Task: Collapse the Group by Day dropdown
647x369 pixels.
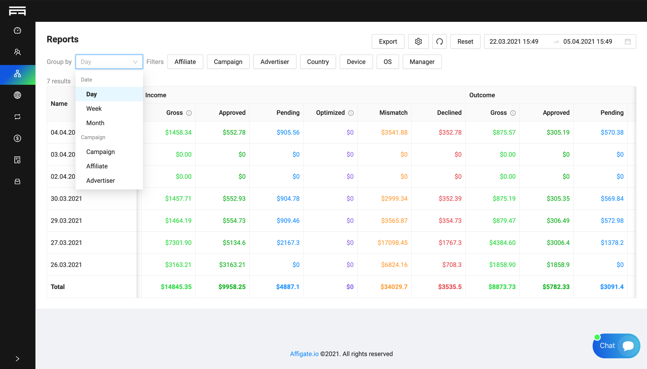Action: (135, 62)
